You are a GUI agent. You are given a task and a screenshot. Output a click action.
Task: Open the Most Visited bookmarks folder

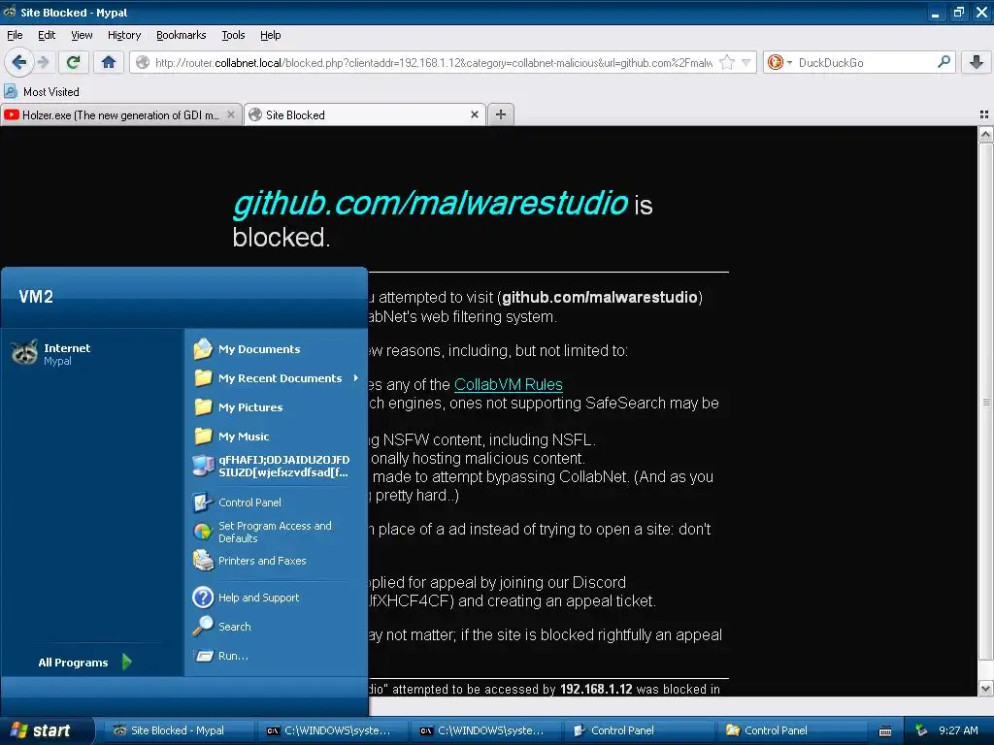[42, 92]
